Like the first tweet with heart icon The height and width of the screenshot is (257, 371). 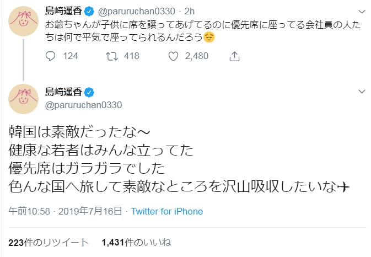(174, 56)
